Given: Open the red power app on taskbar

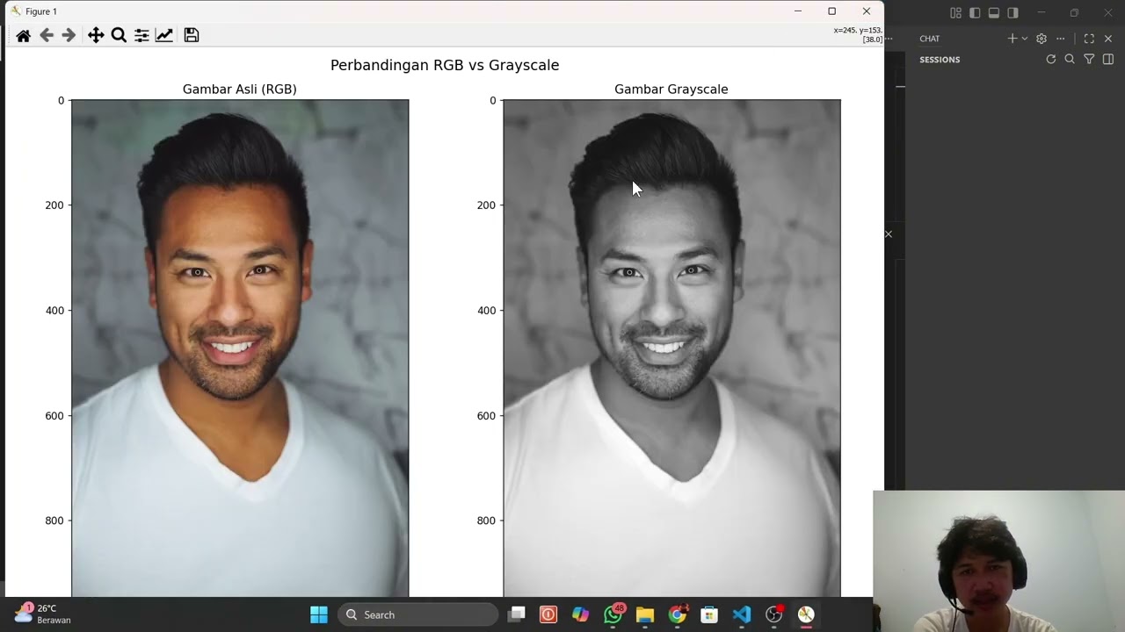Looking at the screenshot, I should 548,614.
